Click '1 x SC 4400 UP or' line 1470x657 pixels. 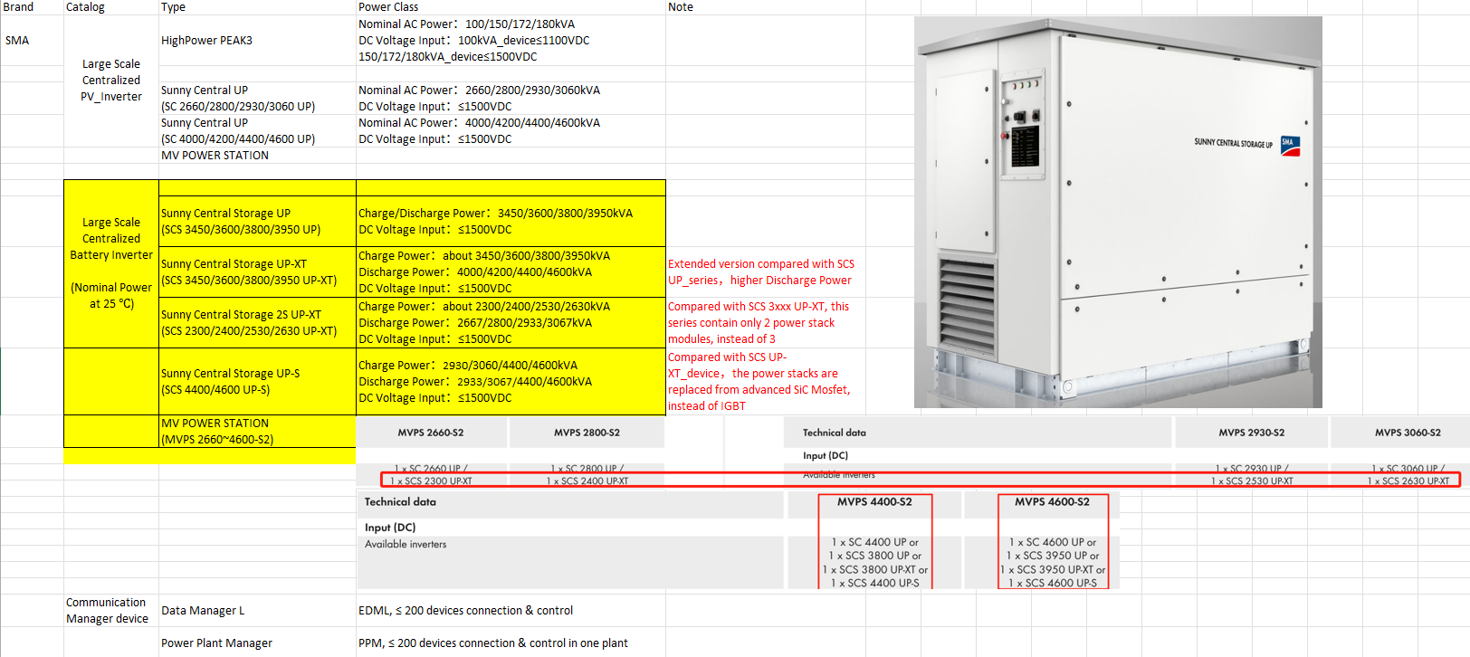(875, 542)
